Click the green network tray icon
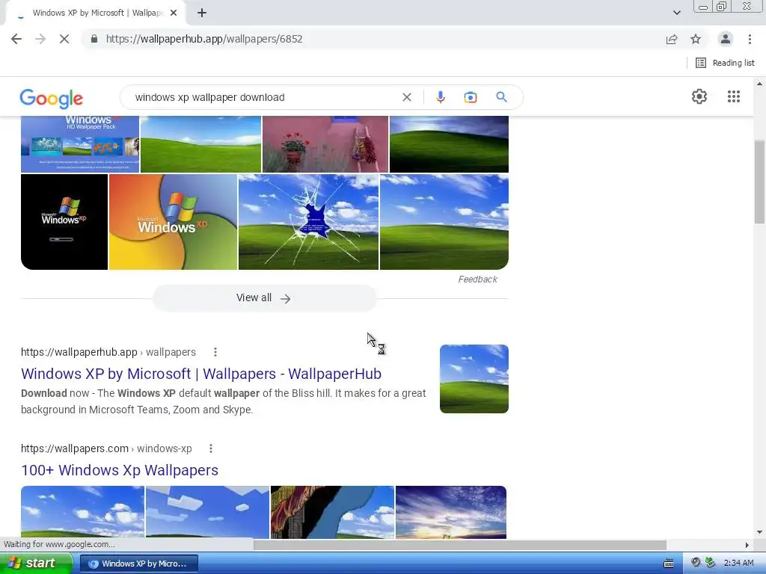Image resolution: width=766 pixels, height=574 pixels. pyautogui.click(x=711, y=563)
